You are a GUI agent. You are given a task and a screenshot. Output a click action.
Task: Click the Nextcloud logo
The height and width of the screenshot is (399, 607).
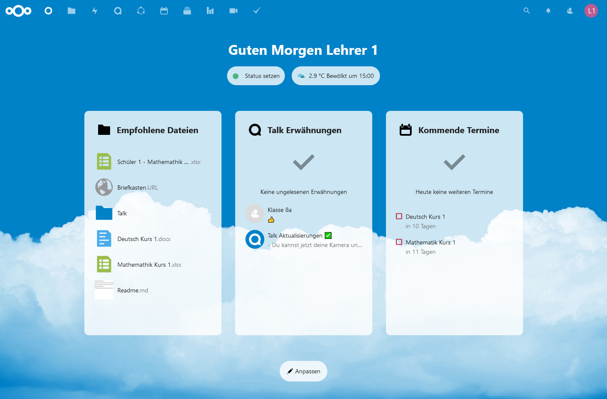click(18, 11)
